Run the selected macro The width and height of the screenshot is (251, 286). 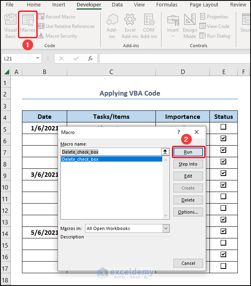point(188,152)
